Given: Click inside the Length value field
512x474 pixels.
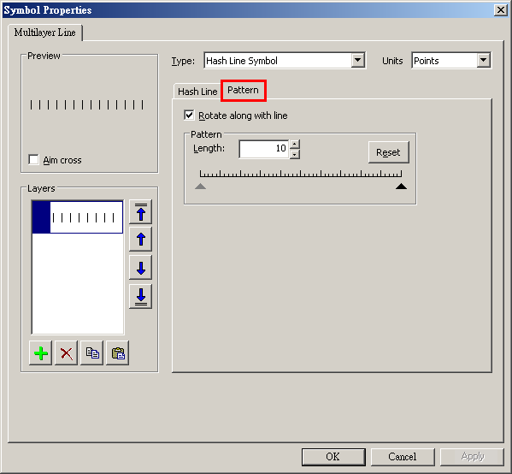Looking at the screenshot, I should (264, 149).
